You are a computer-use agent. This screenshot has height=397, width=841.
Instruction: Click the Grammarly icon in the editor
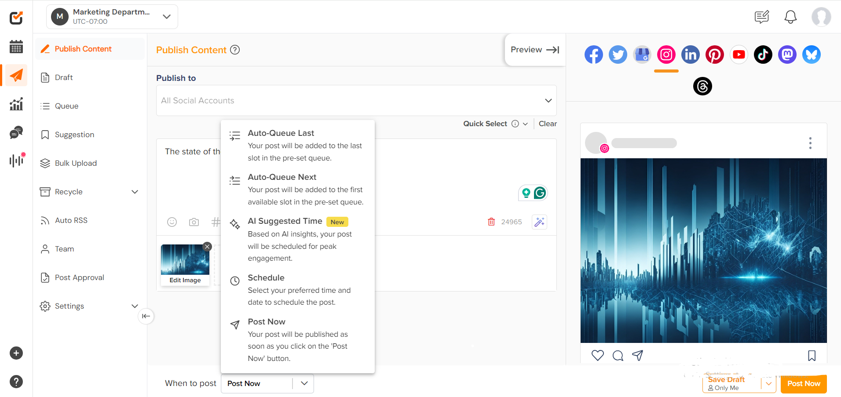point(541,193)
